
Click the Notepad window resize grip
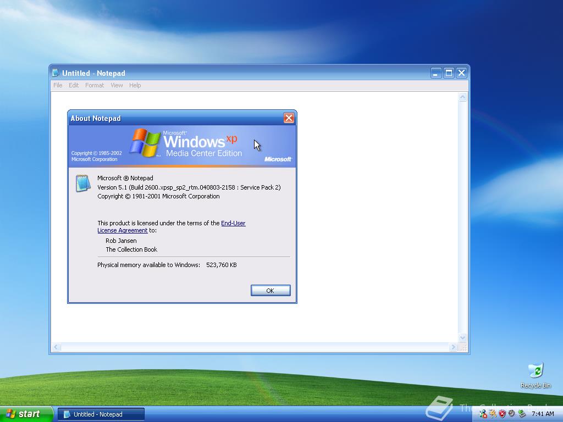pyautogui.click(x=463, y=347)
